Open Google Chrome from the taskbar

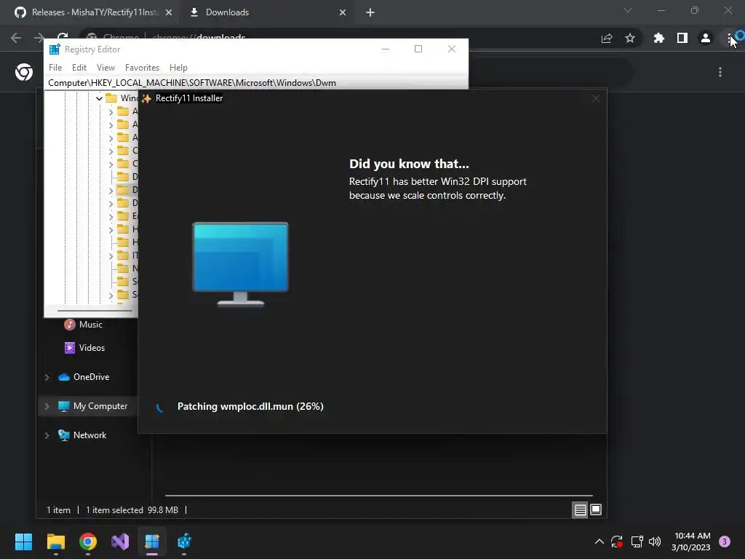point(88,542)
